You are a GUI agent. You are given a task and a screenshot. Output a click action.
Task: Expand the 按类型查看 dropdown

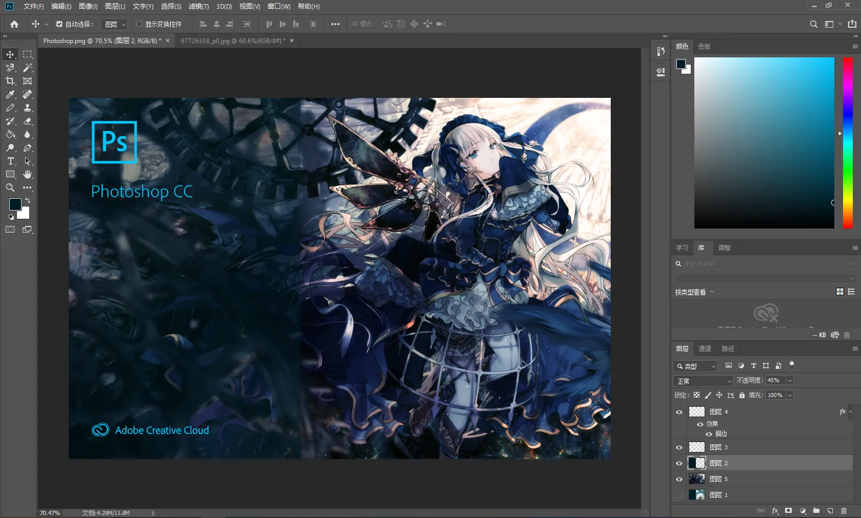[x=695, y=292]
